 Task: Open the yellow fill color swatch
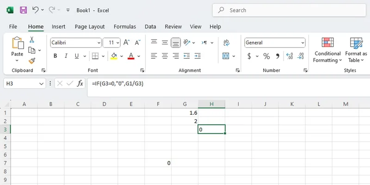[114, 56]
